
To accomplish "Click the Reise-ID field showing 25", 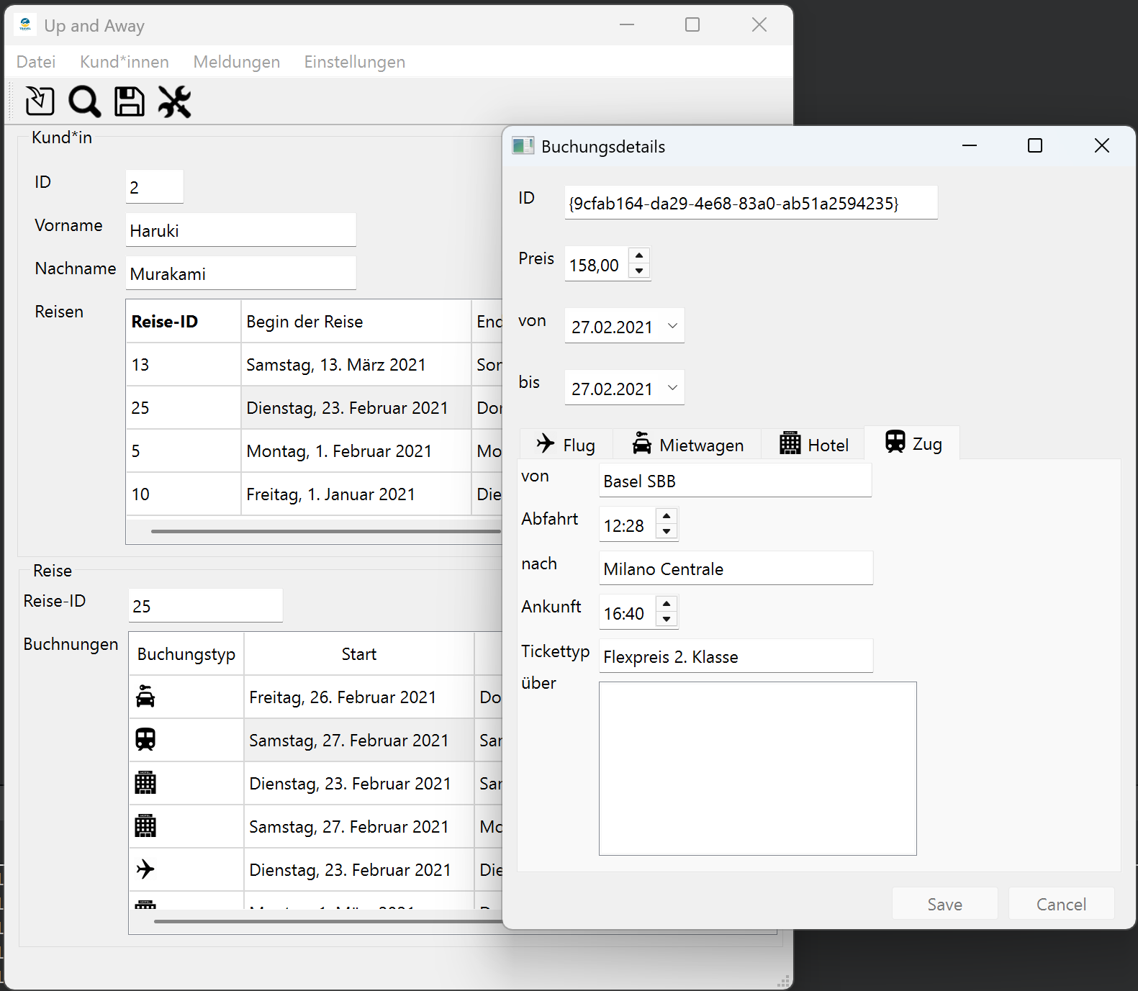I will tap(205, 606).
